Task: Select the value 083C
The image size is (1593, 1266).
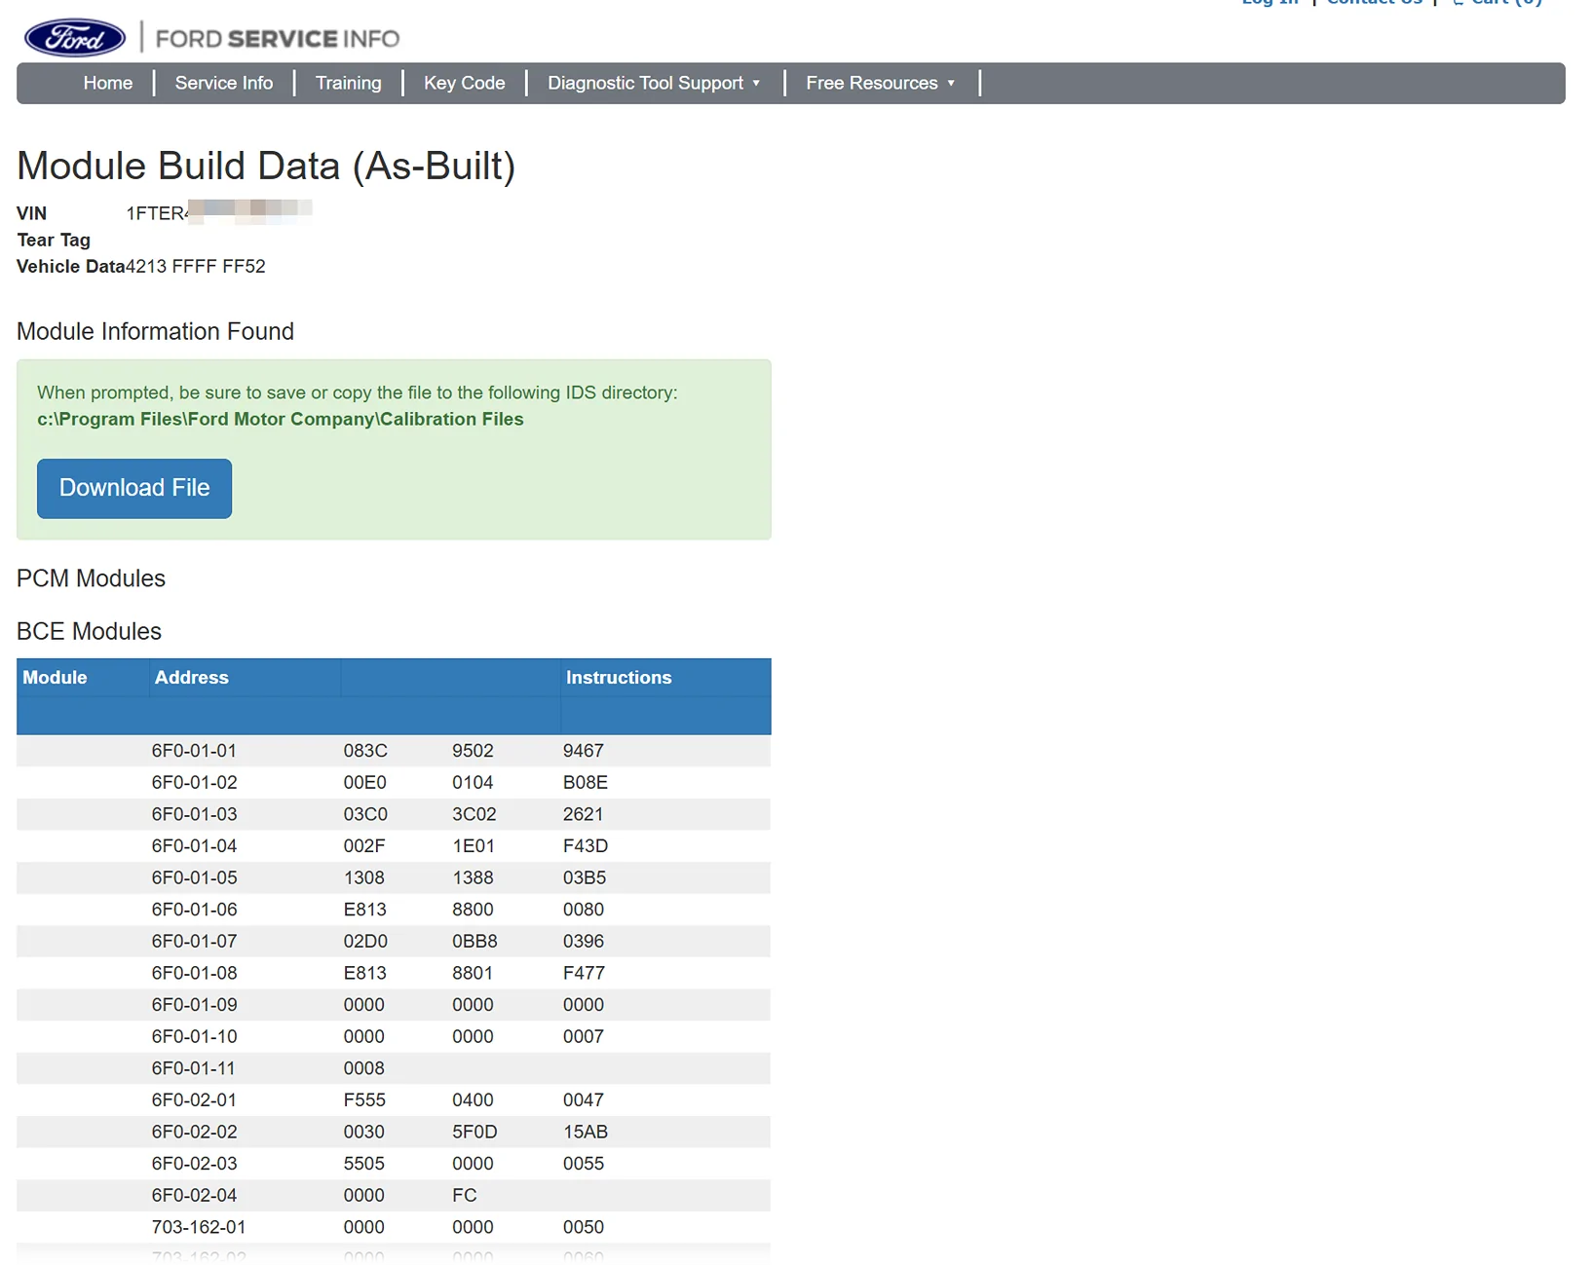Action: click(x=365, y=751)
